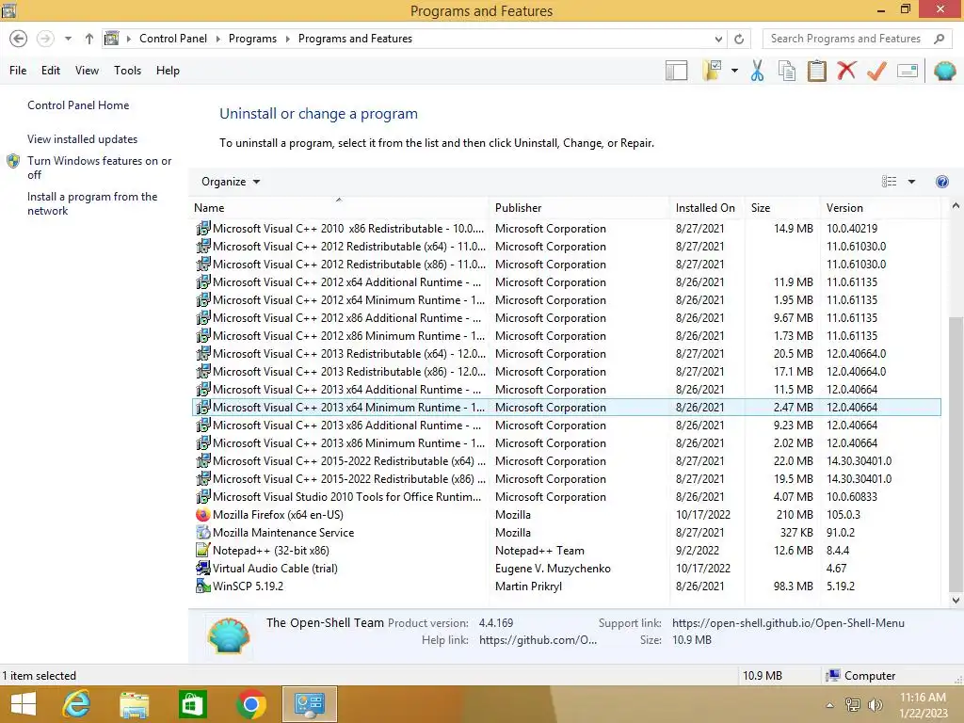The image size is (964, 723).
Task: Sort by the Size column header
Action: [782, 208]
